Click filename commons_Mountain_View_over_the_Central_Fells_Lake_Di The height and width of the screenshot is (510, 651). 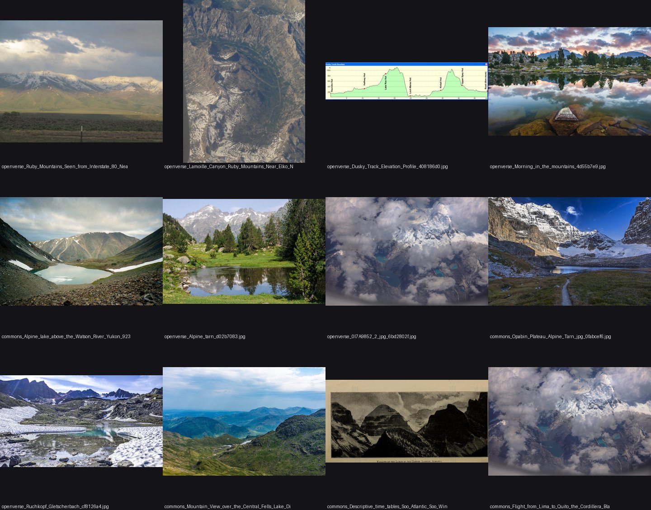coord(227,506)
